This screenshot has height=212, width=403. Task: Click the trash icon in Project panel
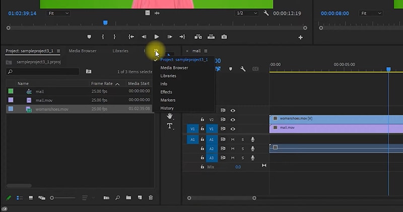150,198
